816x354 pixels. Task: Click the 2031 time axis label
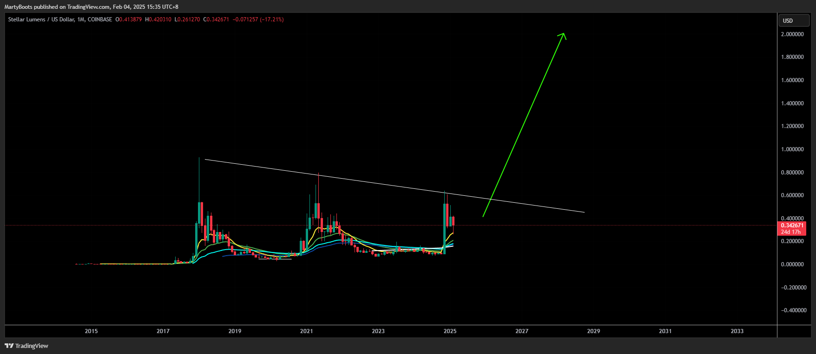pyautogui.click(x=665, y=331)
